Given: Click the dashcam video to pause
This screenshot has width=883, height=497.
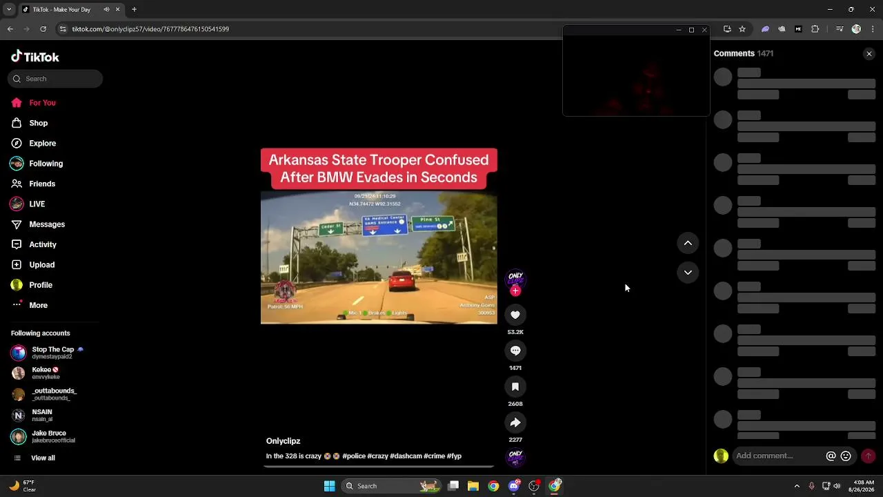Looking at the screenshot, I should [379, 257].
